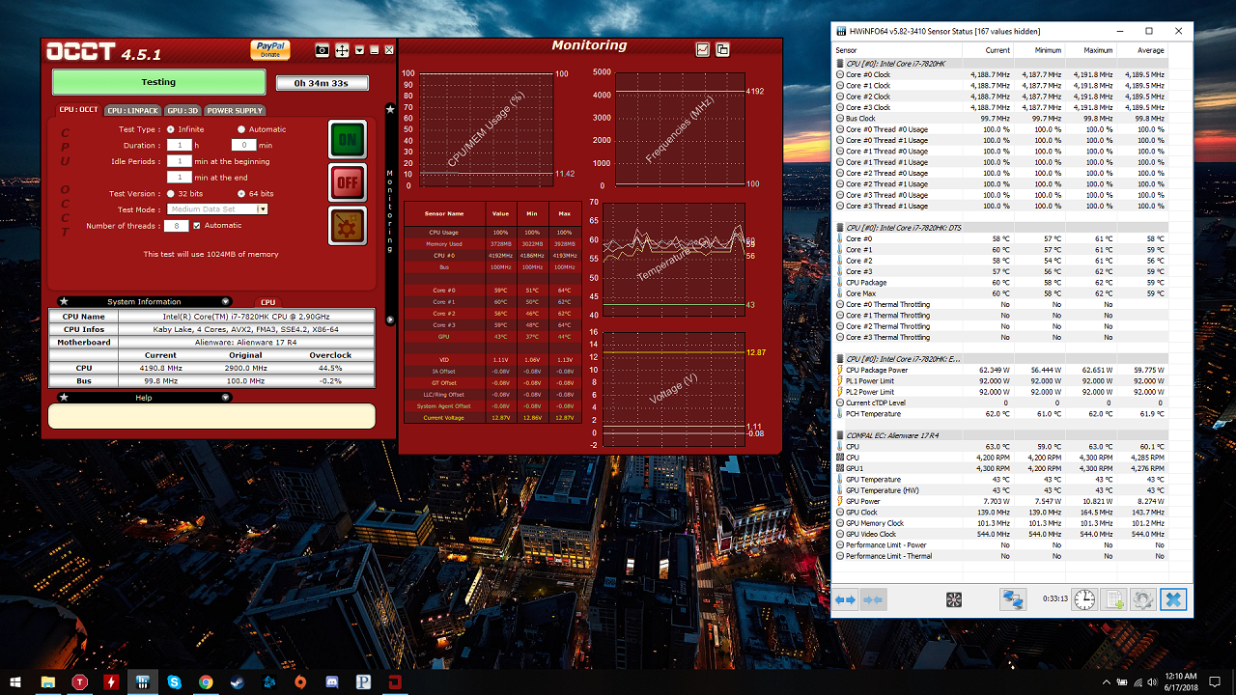Screen dimensions: 1236x695
Task: Collapse the Help section arrow
Action: coord(226,397)
